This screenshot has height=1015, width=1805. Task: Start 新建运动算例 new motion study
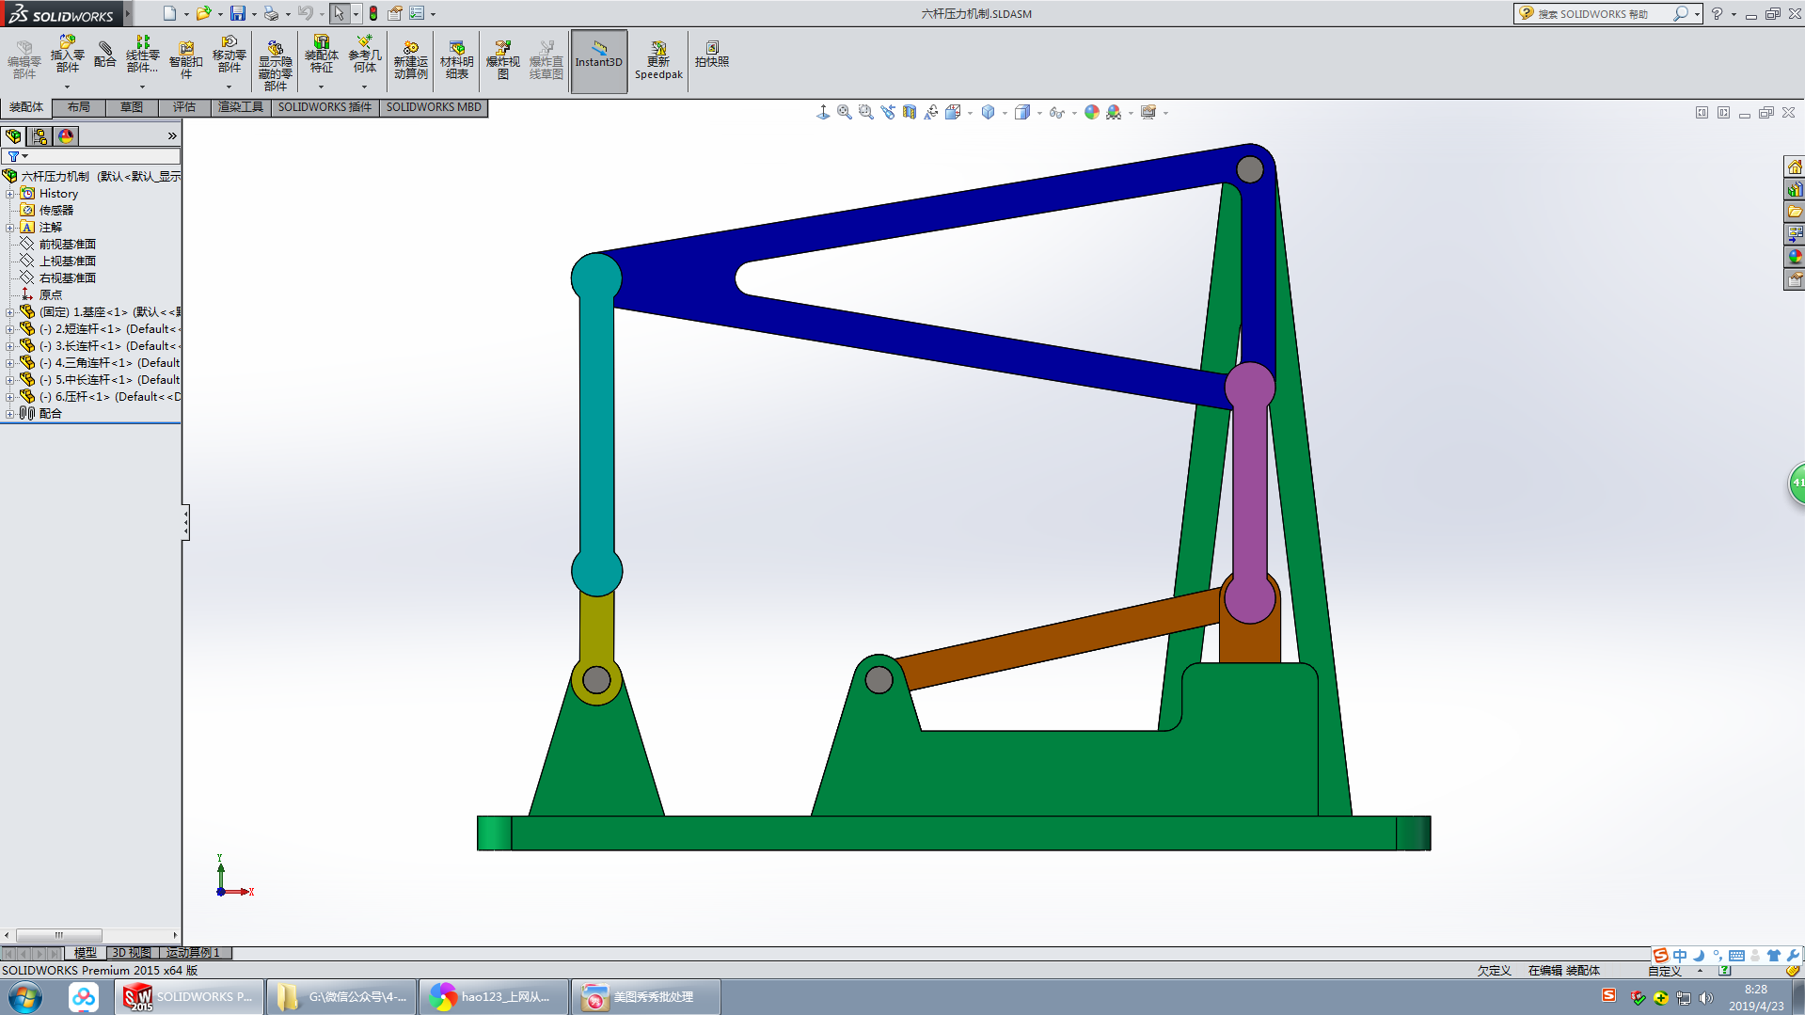tap(410, 60)
